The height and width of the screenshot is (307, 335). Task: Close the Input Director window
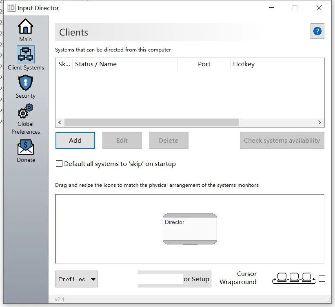click(319, 8)
